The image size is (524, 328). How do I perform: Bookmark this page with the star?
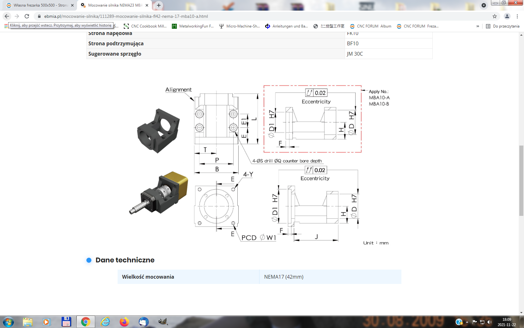coord(495,16)
